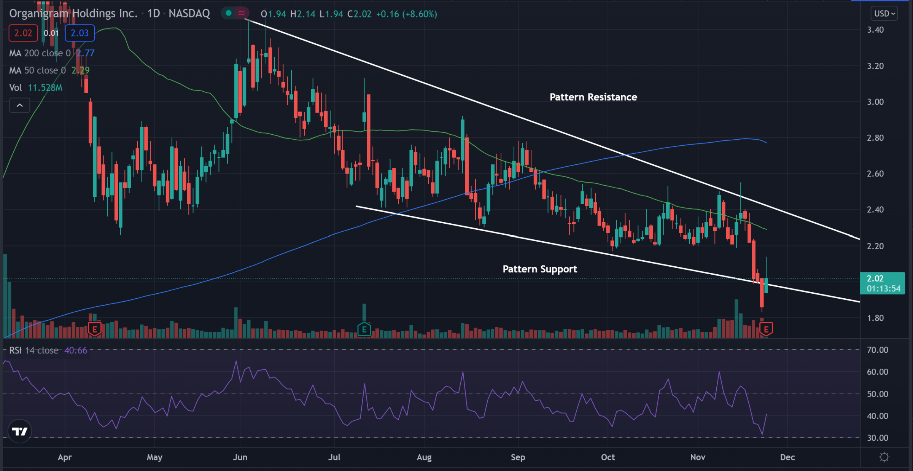The image size is (913, 471).
Task: Click the NASDAQ exchange label
Action: click(x=189, y=14)
